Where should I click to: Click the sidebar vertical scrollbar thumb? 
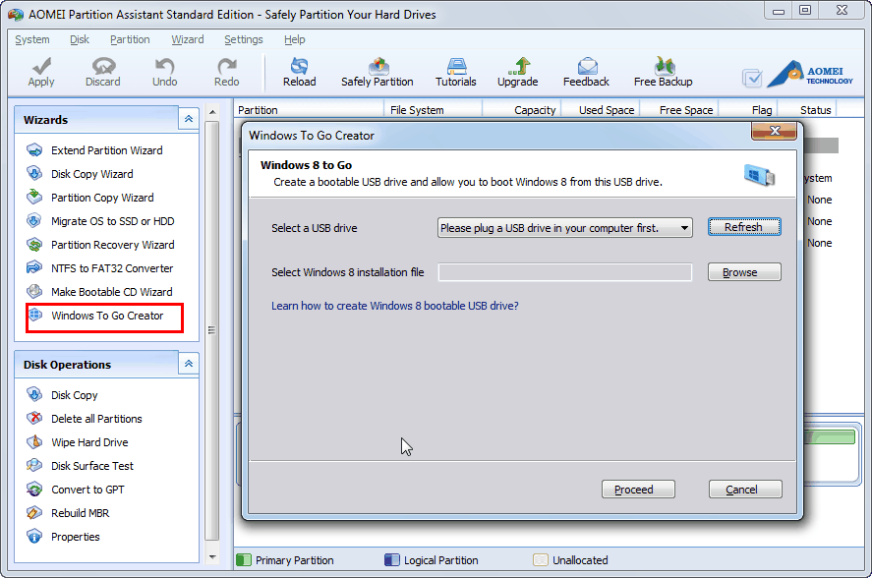(x=212, y=330)
